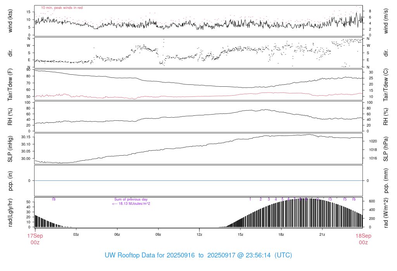Click the '90' tick on Fahrenheit axis
Image resolution: width=397 pixels, height=271 pixels.
[x=28, y=70]
